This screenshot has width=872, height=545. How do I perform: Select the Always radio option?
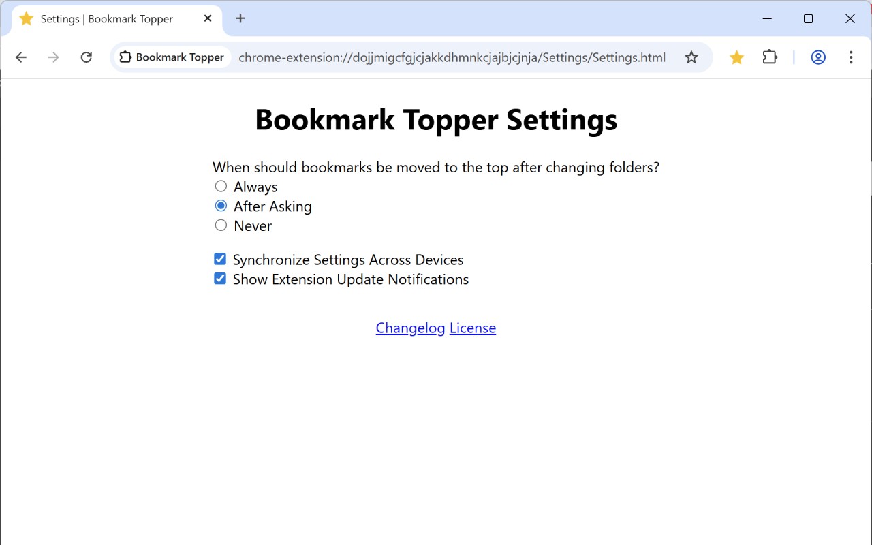(x=221, y=186)
